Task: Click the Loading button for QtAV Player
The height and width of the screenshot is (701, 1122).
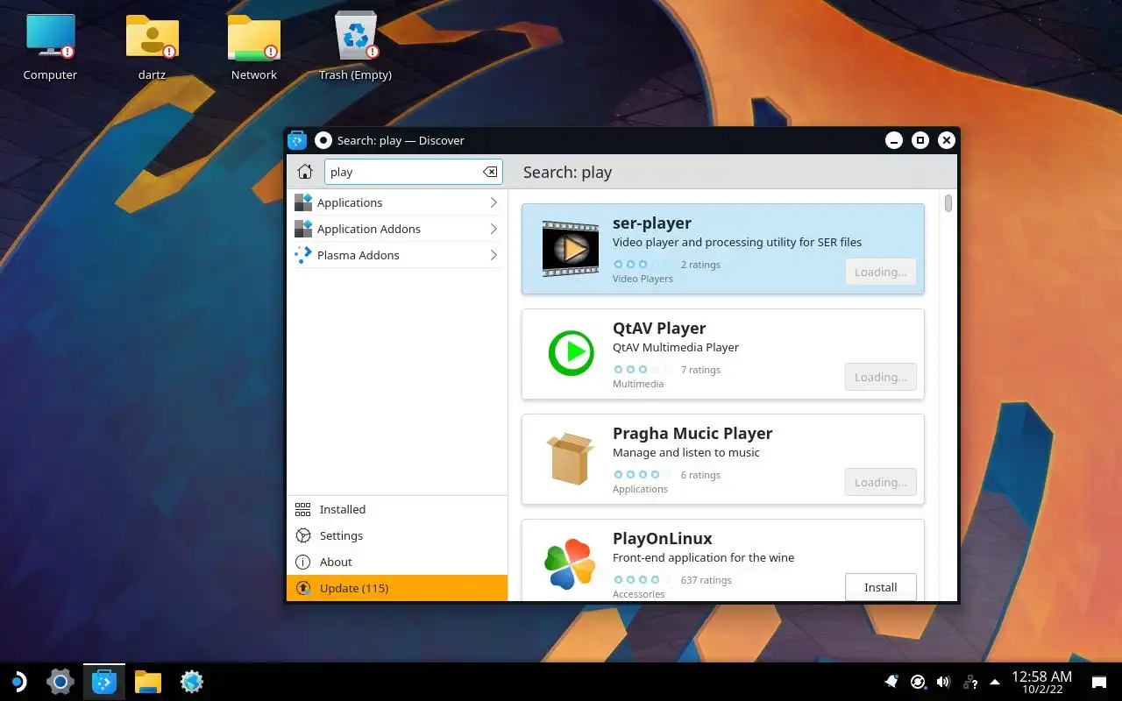Action: pos(881,377)
